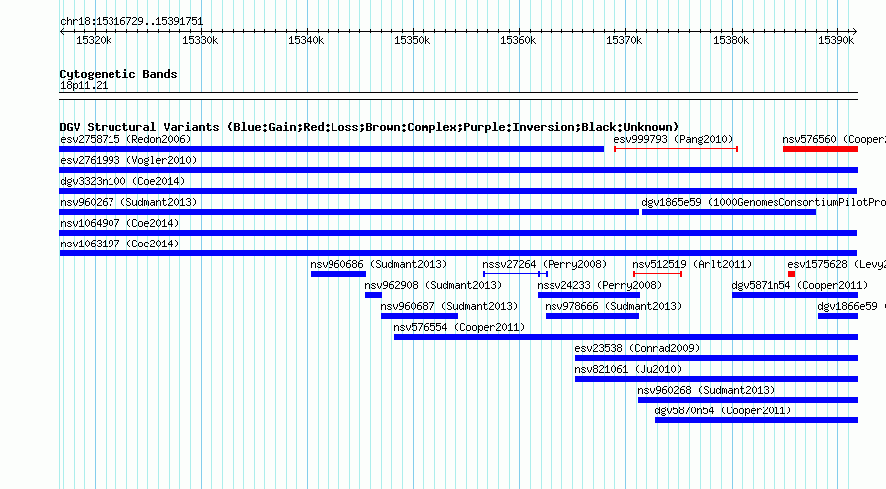Screen dimensions: 886x489
Task: Select the nssv24233 (Perry2008) label
Action: click(x=599, y=285)
